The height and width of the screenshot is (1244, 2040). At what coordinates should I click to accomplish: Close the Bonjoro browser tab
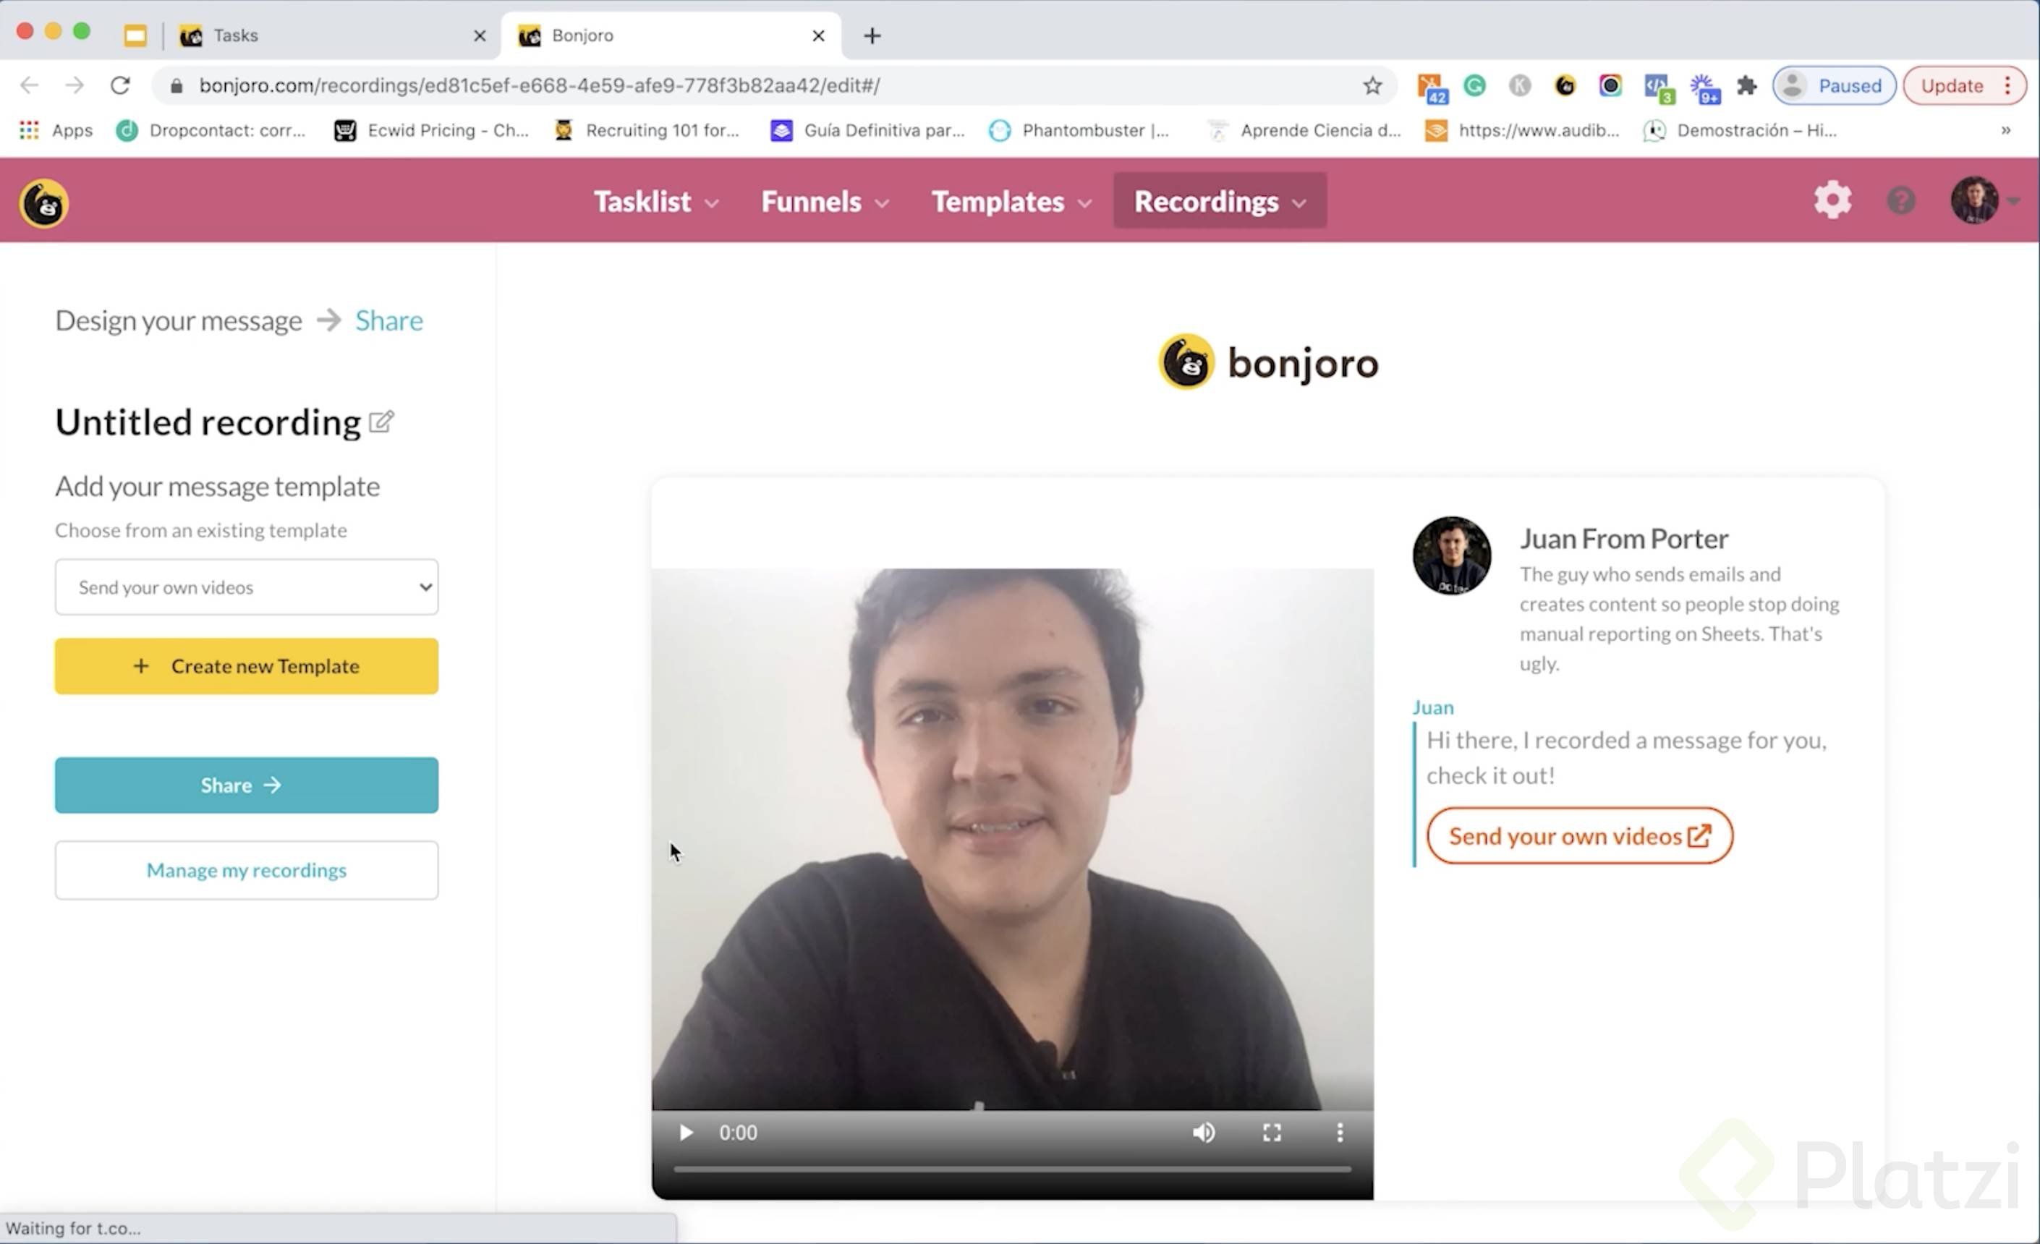point(818,35)
